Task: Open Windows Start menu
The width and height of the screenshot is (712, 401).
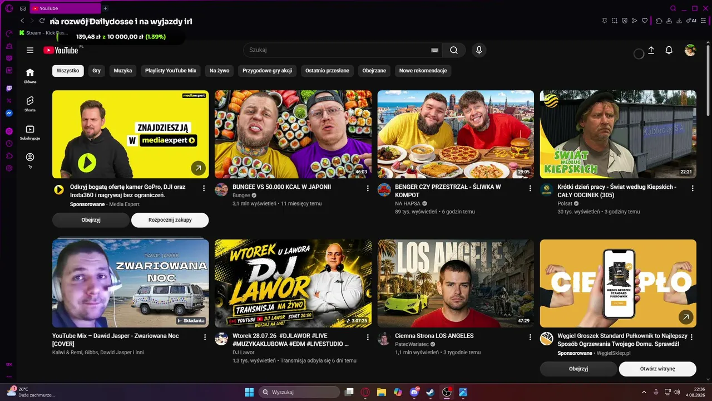Action: [x=249, y=392]
